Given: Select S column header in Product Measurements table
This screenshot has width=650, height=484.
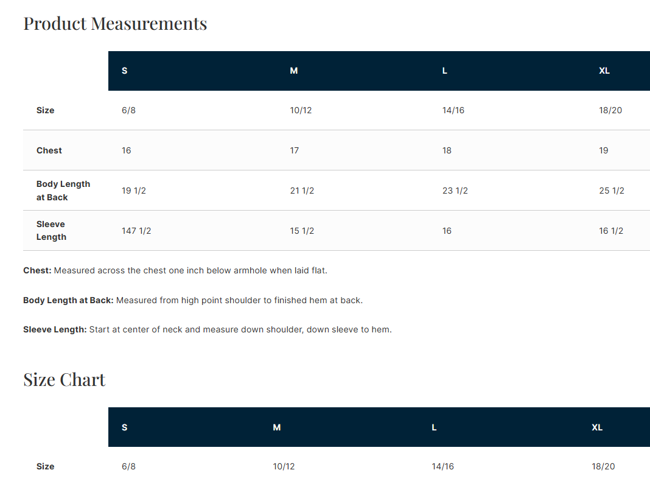Looking at the screenshot, I should 125,71.
